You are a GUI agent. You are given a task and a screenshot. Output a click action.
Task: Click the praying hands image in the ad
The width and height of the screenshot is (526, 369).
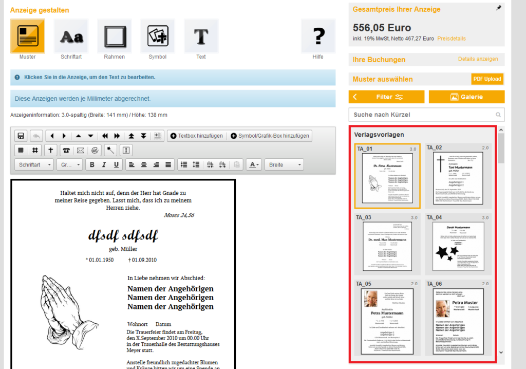(69, 312)
